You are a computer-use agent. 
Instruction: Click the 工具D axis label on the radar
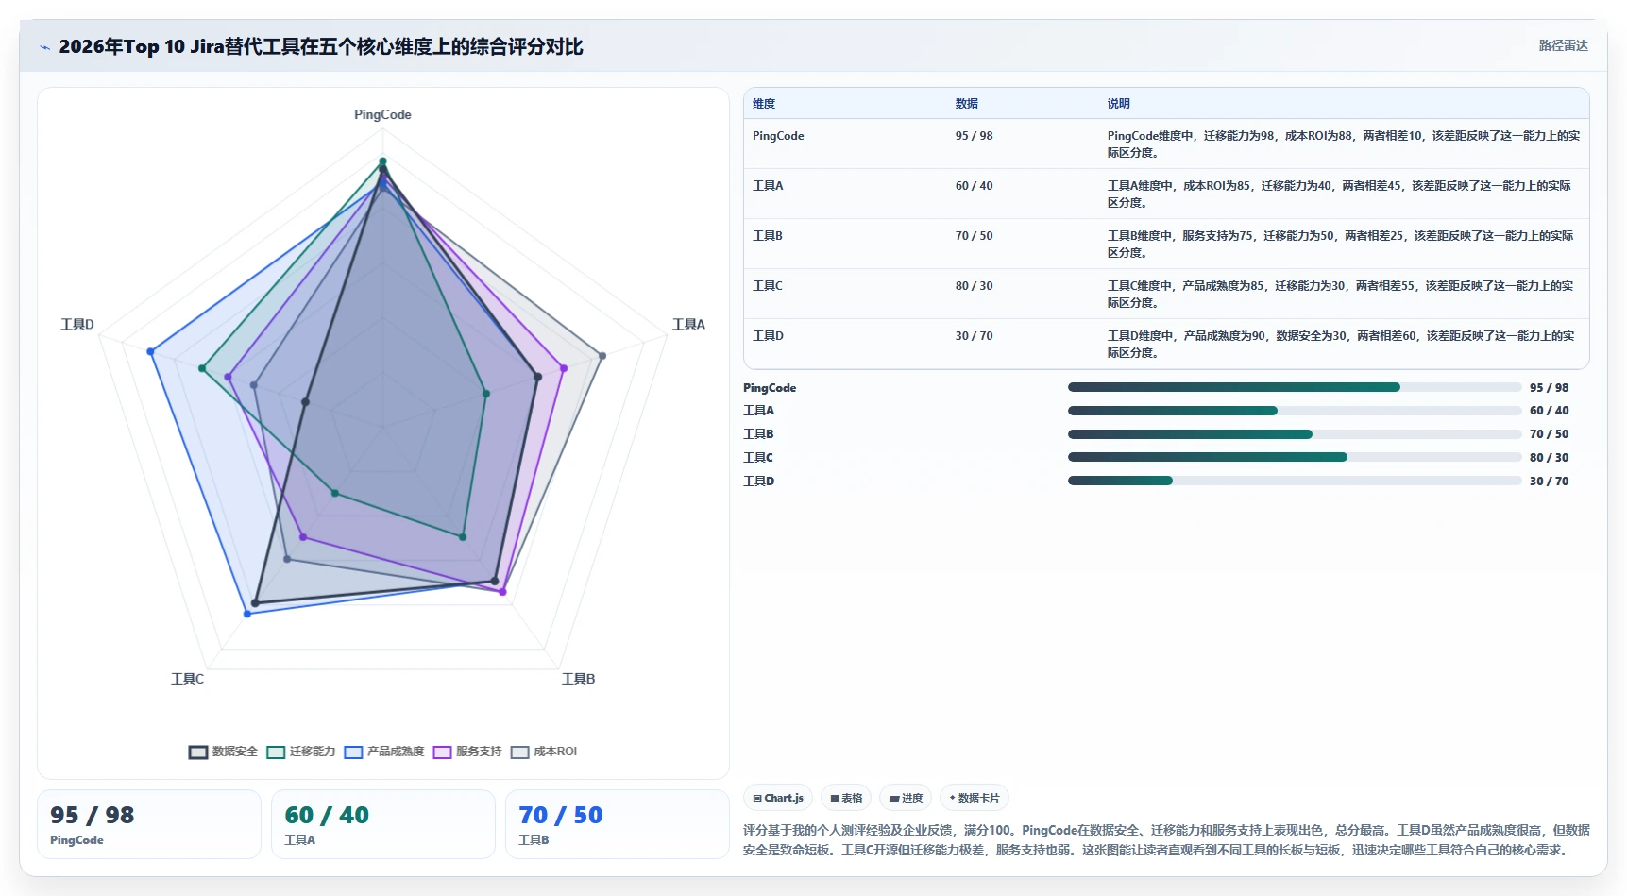click(x=77, y=324)
